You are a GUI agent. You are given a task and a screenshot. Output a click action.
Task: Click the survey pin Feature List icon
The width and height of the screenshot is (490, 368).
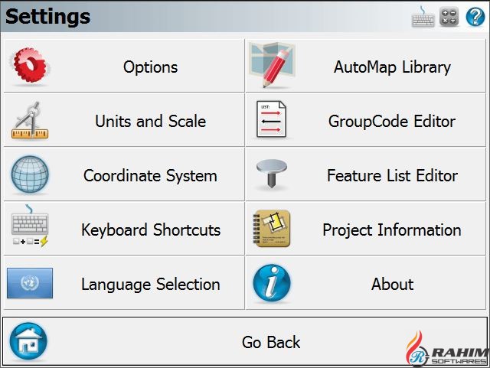pyautogui.click(x=271, y=175)
